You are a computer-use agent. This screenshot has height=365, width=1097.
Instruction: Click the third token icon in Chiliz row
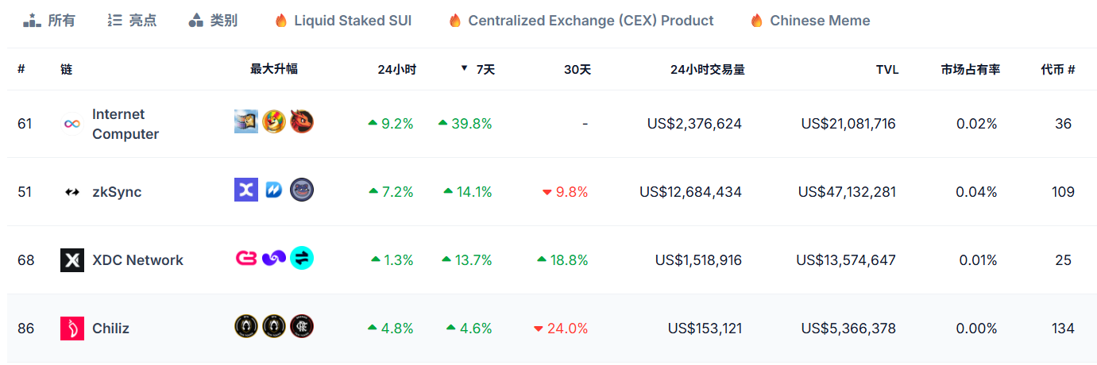pos(302,326)
